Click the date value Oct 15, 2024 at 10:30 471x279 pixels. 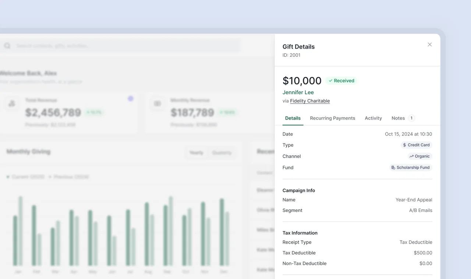(408, 134)
